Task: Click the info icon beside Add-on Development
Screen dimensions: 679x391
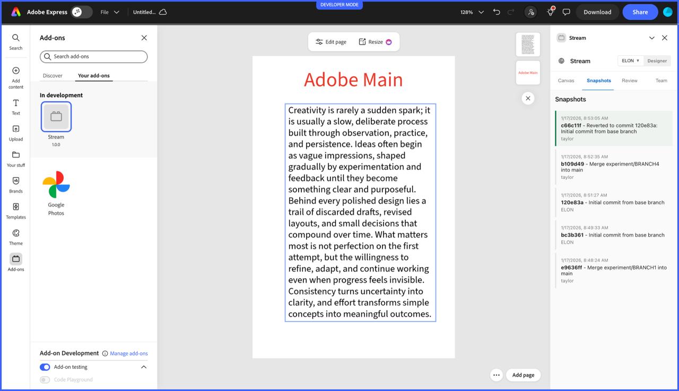Action: (105, 353)
